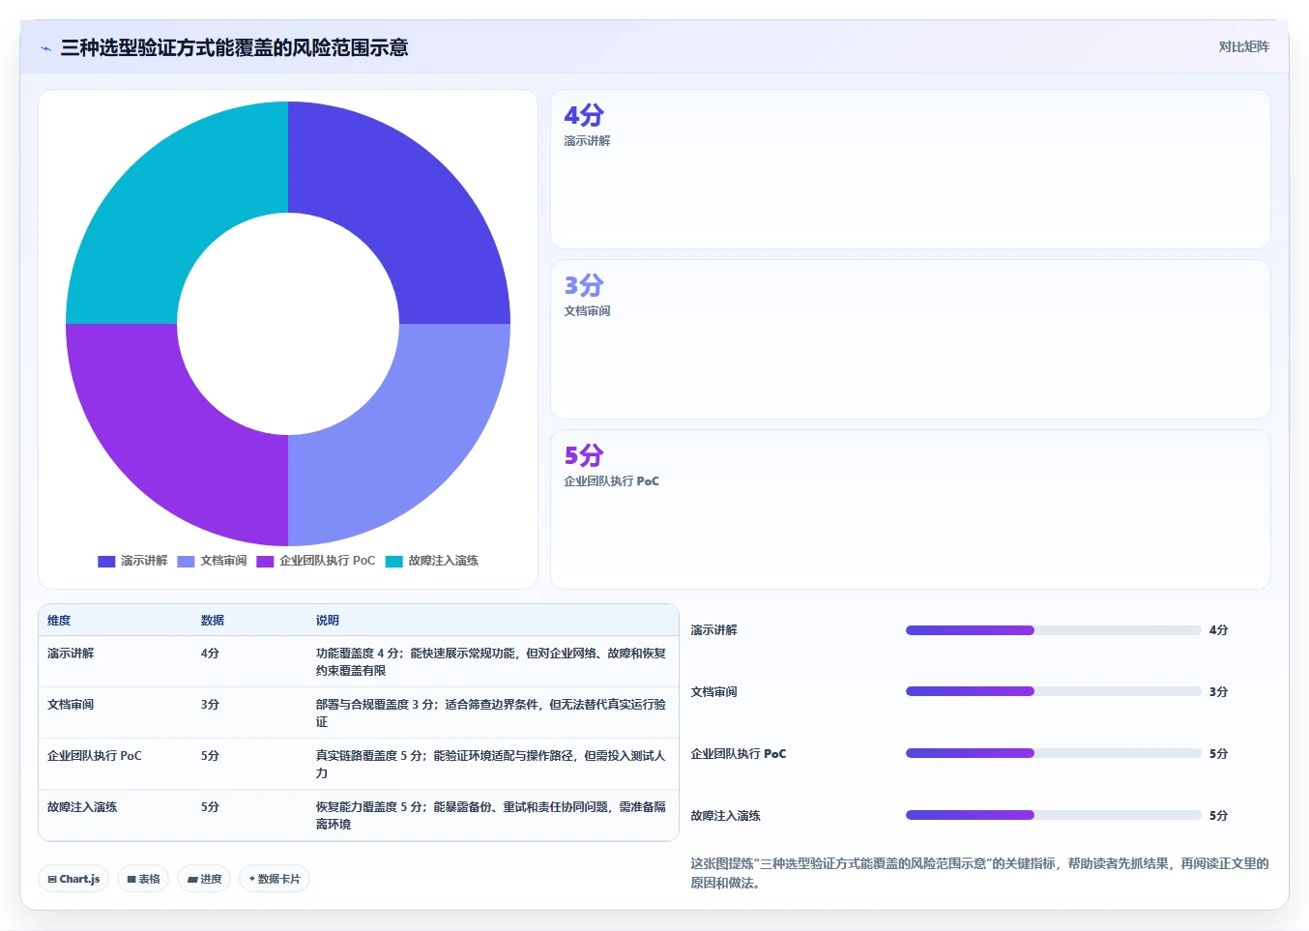Click the 对比矩阵 label in header
Image resolution: width=1309 pixels, height=931 pixels.
(x=1243, y=46)
